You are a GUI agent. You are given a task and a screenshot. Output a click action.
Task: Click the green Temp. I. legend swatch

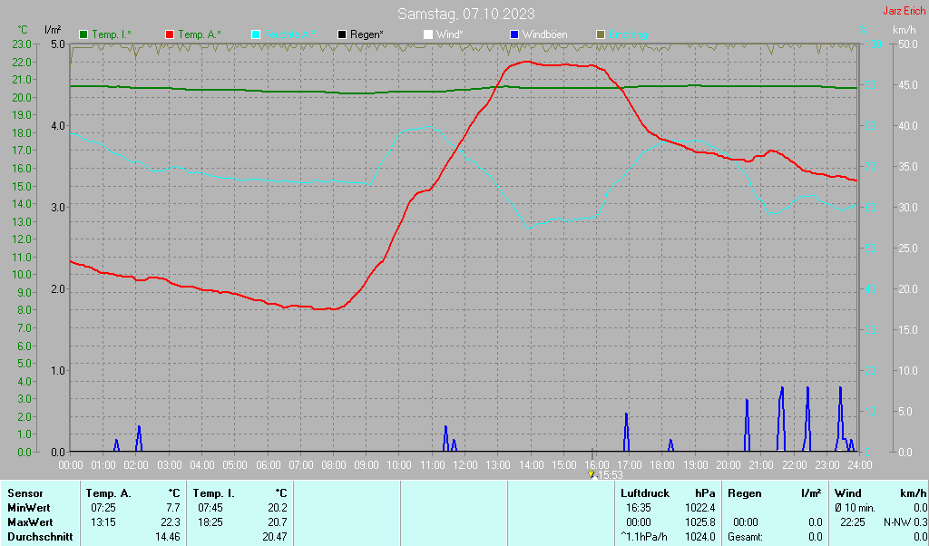83,35
